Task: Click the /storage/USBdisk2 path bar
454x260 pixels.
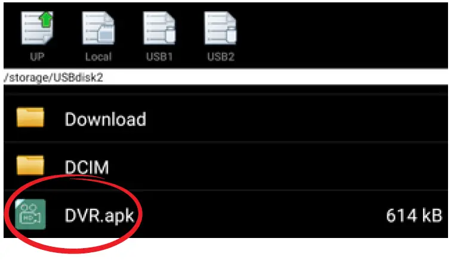Action: (226, 77)
